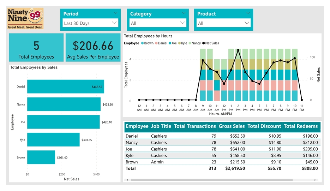Select the Net Sales legend marker

[x=203, y=43]
